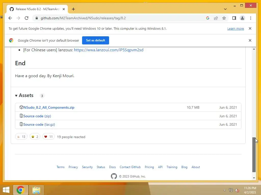Viewport: 261px width, 195px height.
Task: Go back to the previous page
Action: click(10, 18)
